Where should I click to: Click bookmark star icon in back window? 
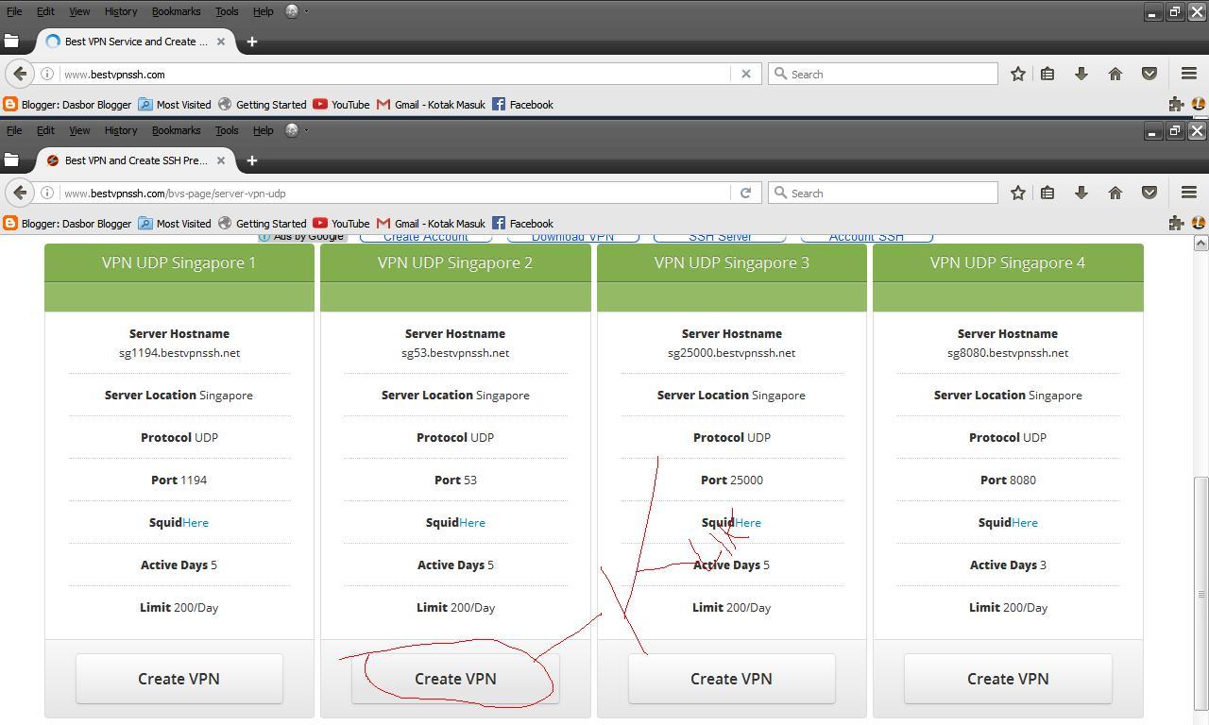tap(1017, 74)
